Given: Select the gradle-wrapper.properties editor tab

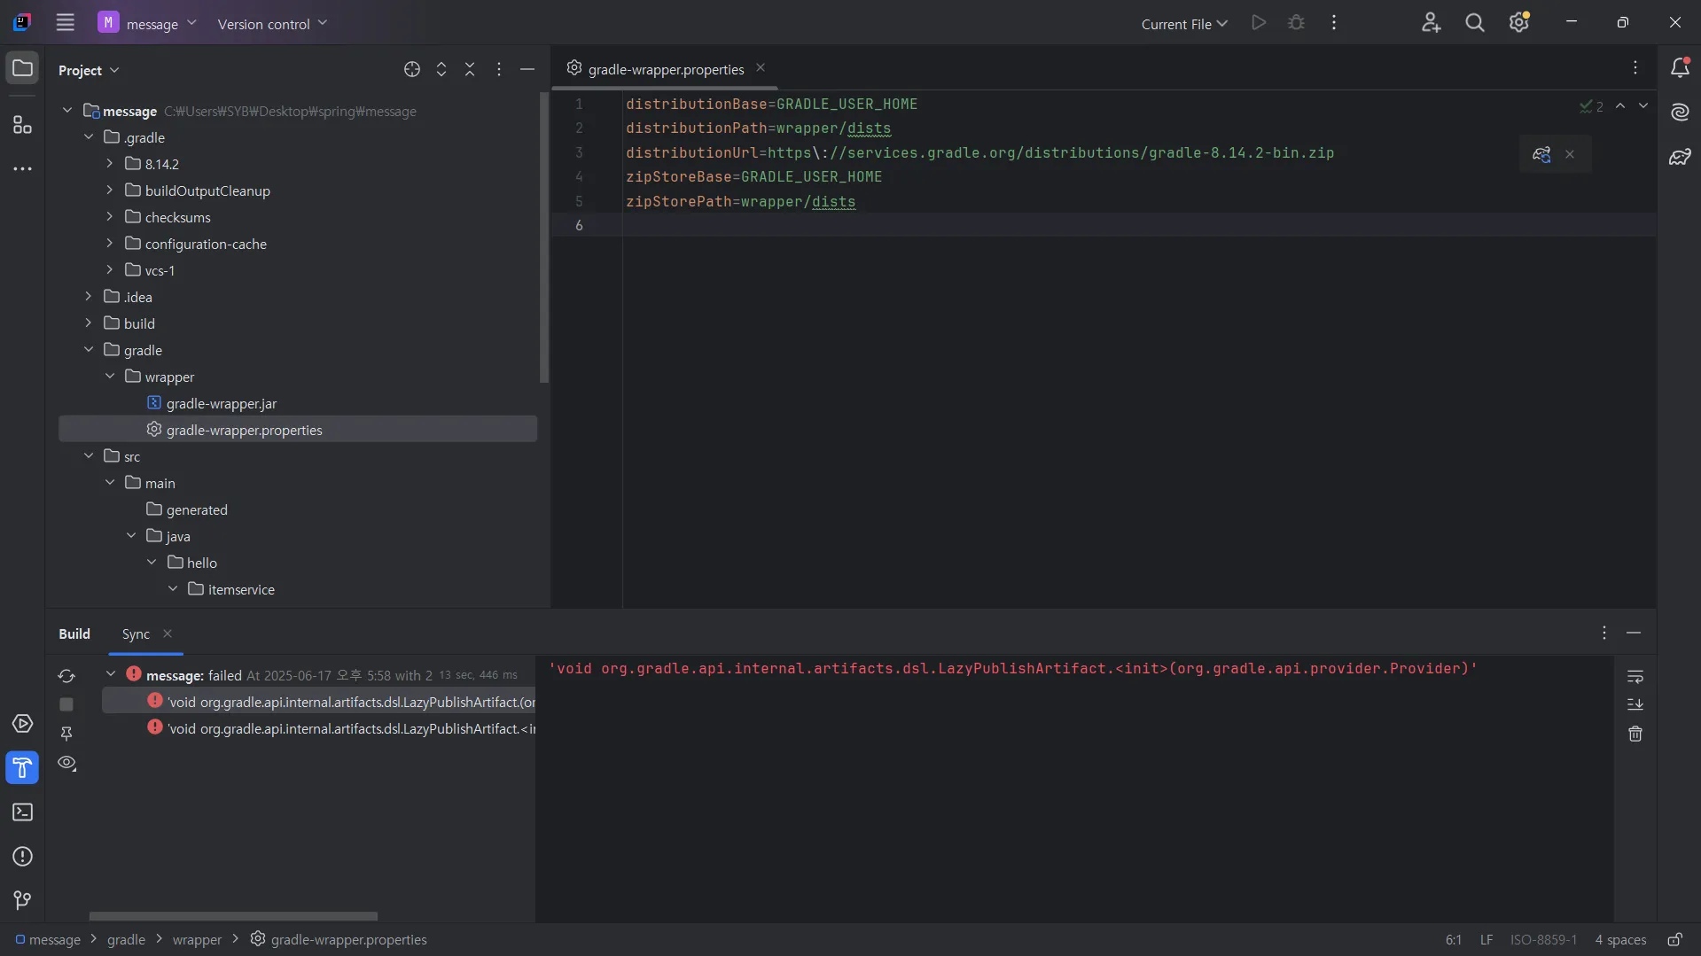Looking at the screenshot, I should click(666, 69).
